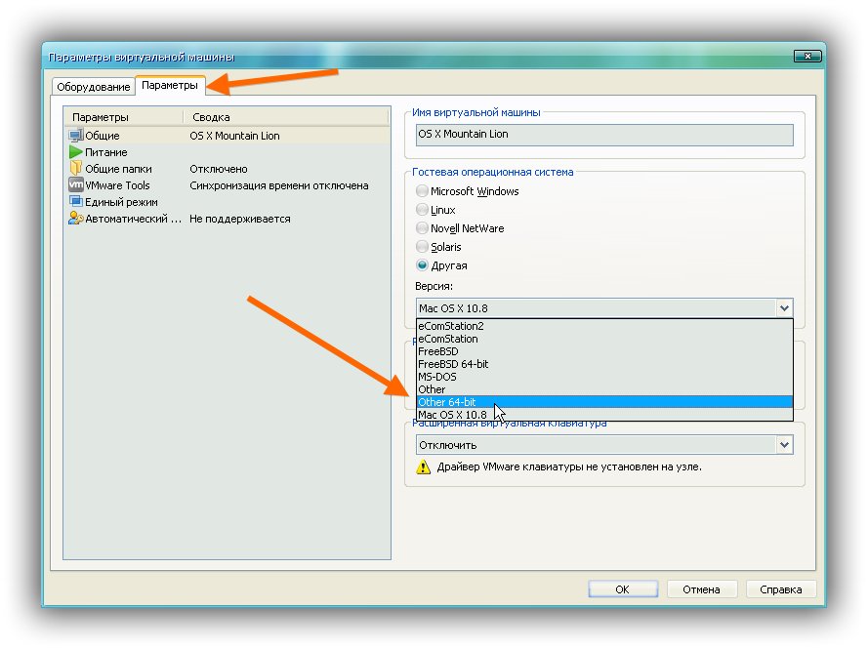Click the Отмена button

(701, 589)
